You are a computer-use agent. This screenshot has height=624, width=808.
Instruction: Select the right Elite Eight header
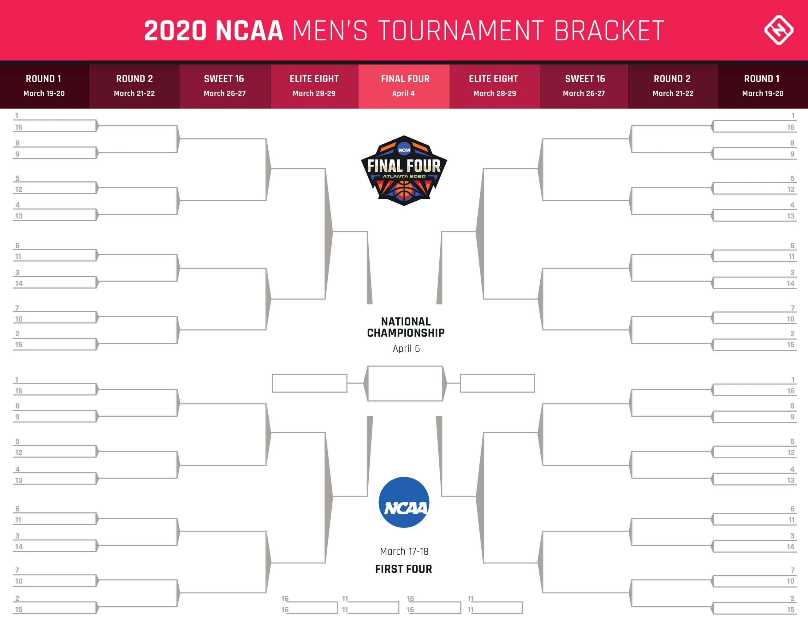[x=494, y=86]
